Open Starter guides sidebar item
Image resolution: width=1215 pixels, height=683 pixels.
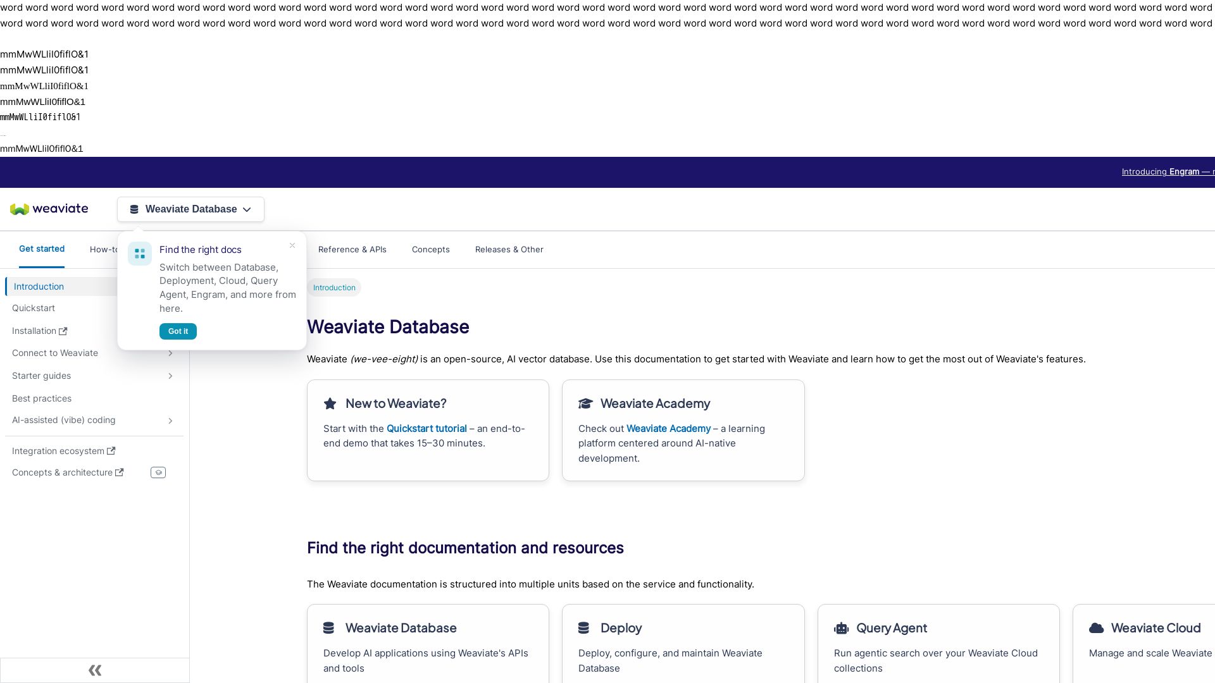coord(41,376)
